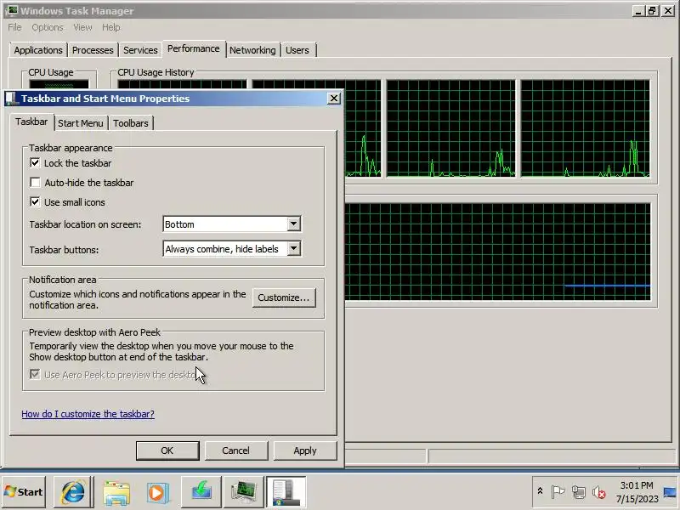Image resolution: width=680 pixels, height=510 pixels.
Task: Maximize the Task Manager window
Action: pyautogui.click(x=652, y=11)
